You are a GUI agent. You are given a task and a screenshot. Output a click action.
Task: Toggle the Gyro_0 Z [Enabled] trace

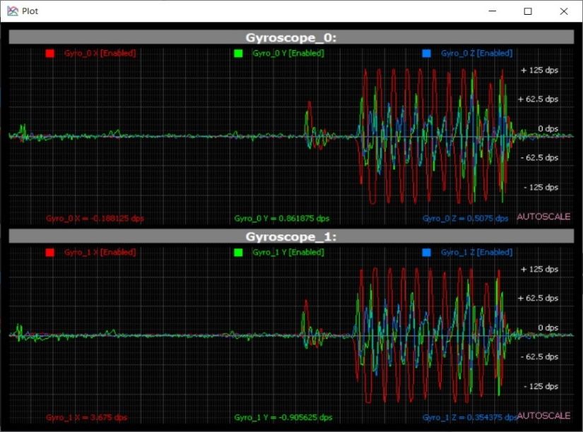(477, 53)
